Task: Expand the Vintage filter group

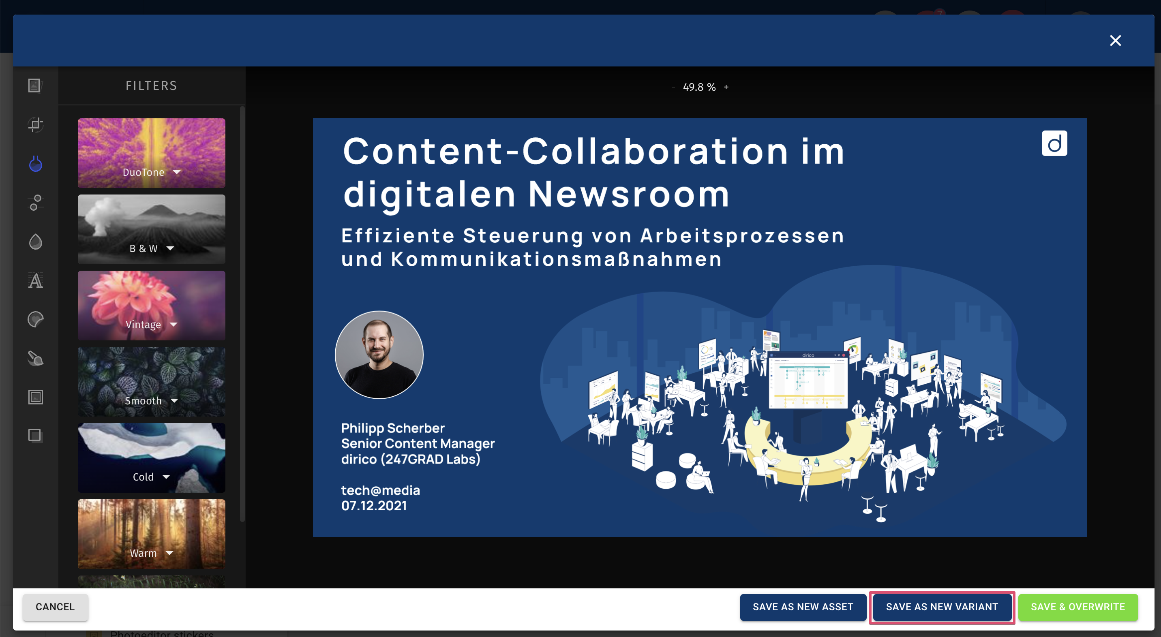Action: point(152,306)
